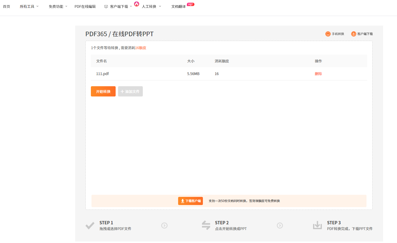397x243 pixels.
Task: Open 文档翻译 page
Action: [178, 6]
